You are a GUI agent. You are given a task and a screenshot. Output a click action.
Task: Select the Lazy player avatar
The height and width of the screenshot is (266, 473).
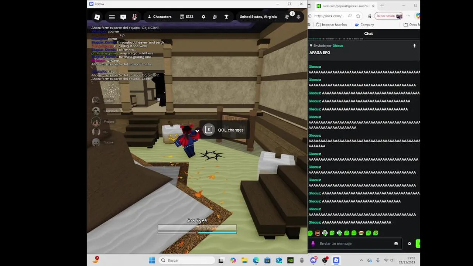(x=96, y=142)
